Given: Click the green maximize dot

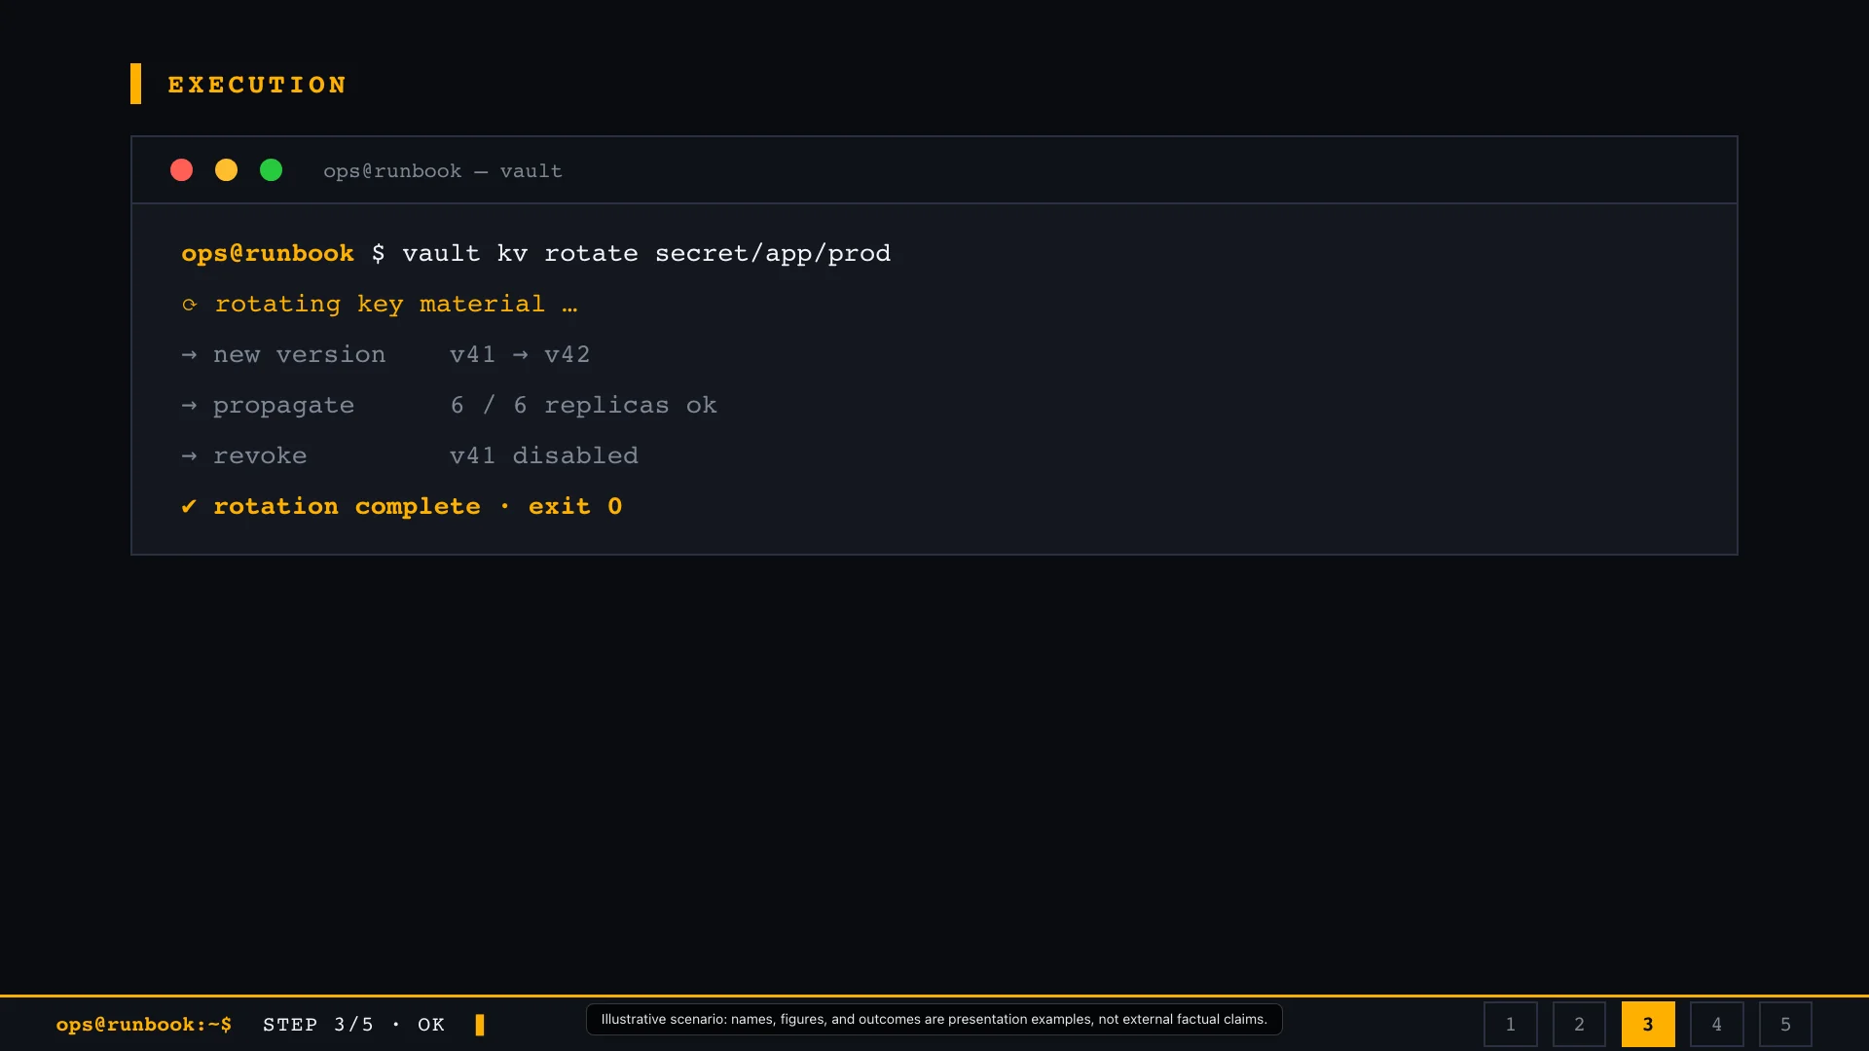Looking at the screenshot, I should (x=271, y=170).
